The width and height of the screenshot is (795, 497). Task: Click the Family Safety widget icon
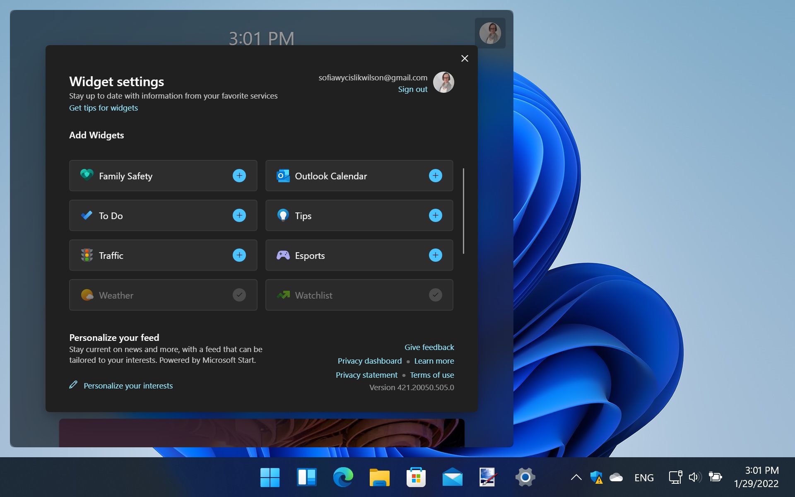(87, 176)
